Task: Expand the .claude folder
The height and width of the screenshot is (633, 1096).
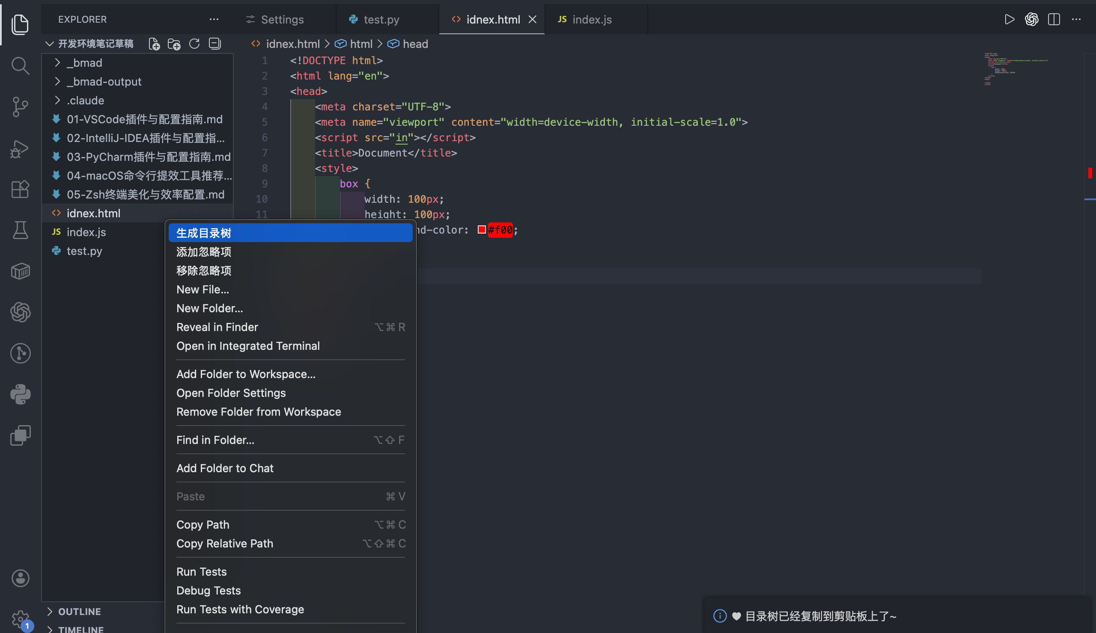Action: pyautogui.click(x=85, y=101)
